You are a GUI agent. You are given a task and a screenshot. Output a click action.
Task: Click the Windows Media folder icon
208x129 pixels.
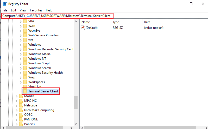pyautogui.click(x=25, y=54)
